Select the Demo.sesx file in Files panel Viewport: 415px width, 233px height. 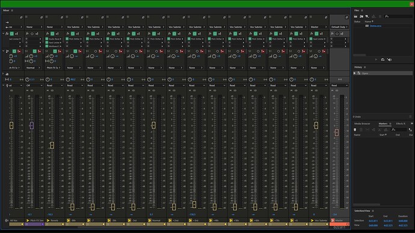[375, 26]
